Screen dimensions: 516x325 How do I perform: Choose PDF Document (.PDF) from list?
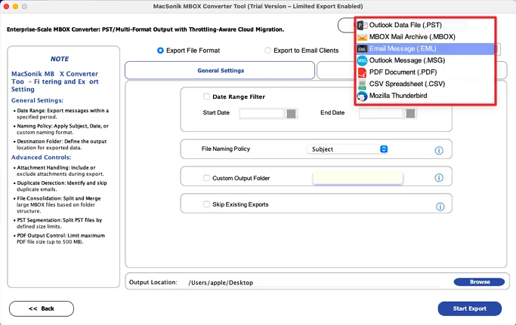point(425,72)
